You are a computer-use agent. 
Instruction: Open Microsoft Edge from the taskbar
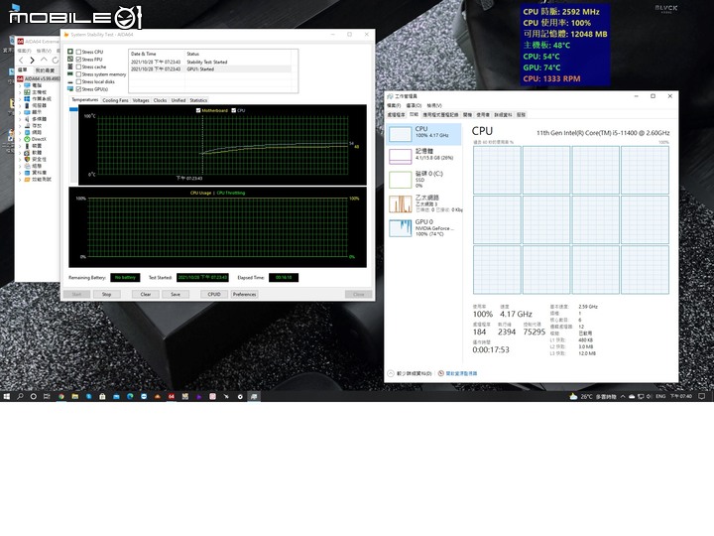click(x=130, y=396)
